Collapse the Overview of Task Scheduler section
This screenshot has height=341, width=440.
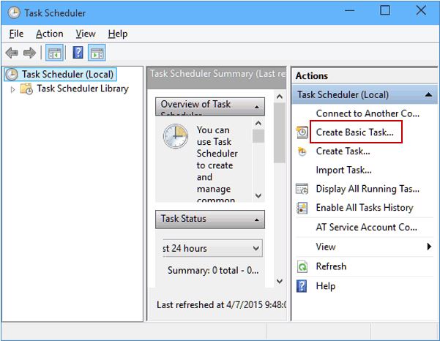256,106
